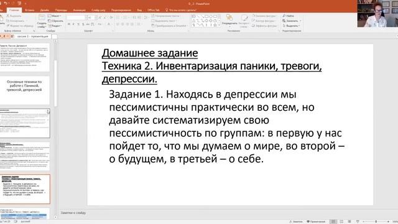The width and height of the screenshot is (398, 224).
Task: Toggle strikethrough formatting
Action: click(88, 24)
